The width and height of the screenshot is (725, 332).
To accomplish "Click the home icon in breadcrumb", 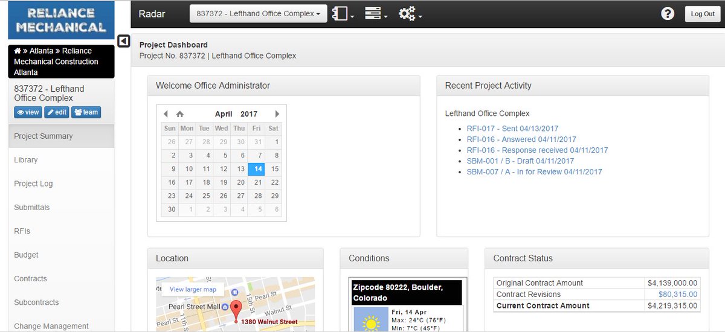I will coord(18,51).
